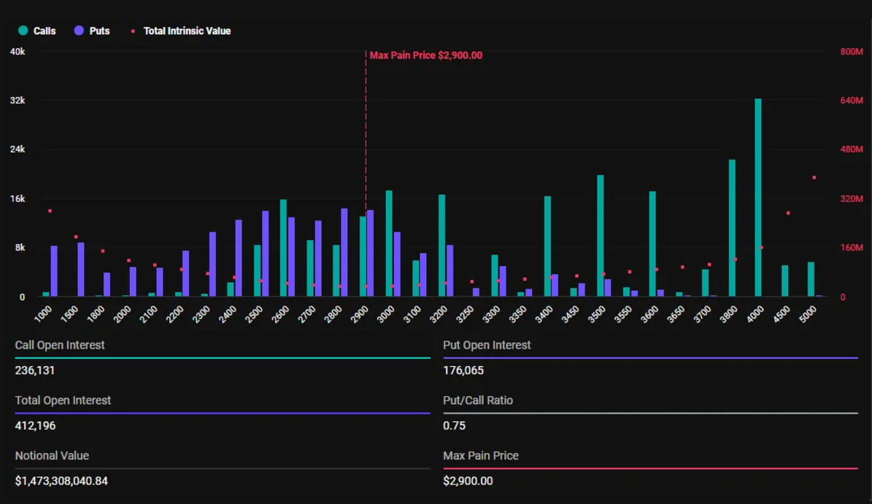Click the Puts bar at strike 2800
Viewport: 872px width, 504px height.
pos(344,252)
